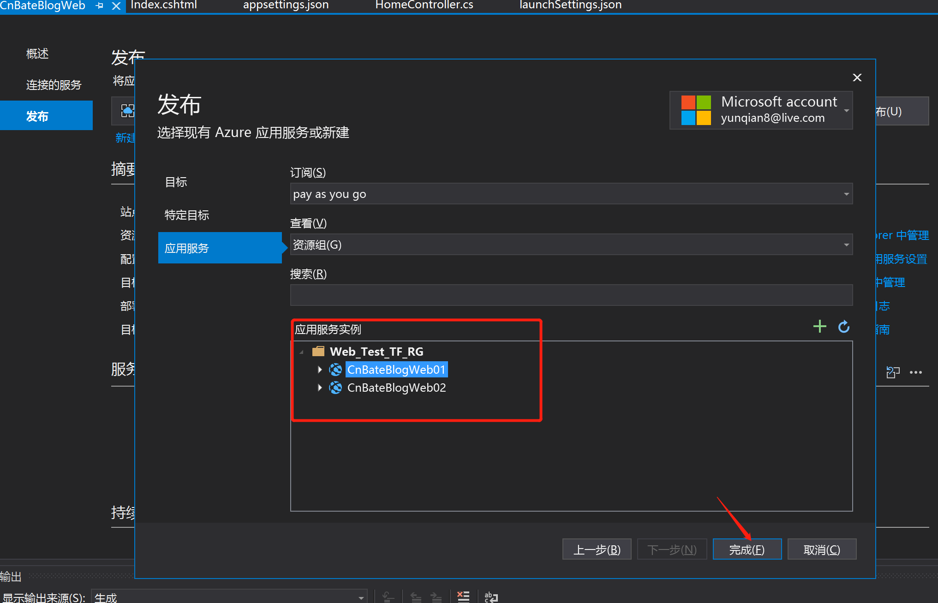Close the publish dialog with the X

click(x=857, y=78)
